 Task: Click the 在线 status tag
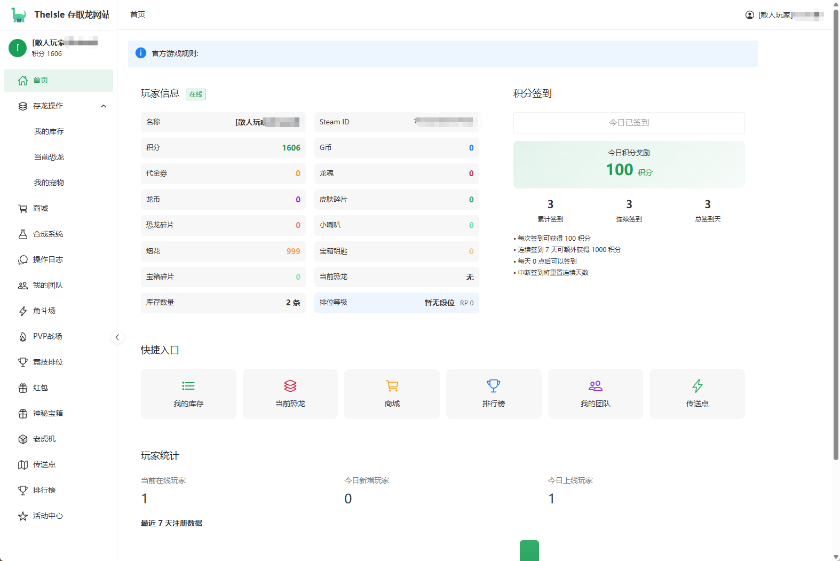pyautogui.click(x=196, y=94)
